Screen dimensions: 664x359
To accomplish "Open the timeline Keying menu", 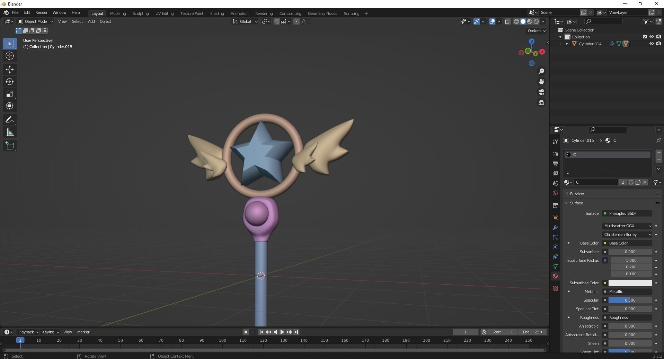I will click(50, 332).
